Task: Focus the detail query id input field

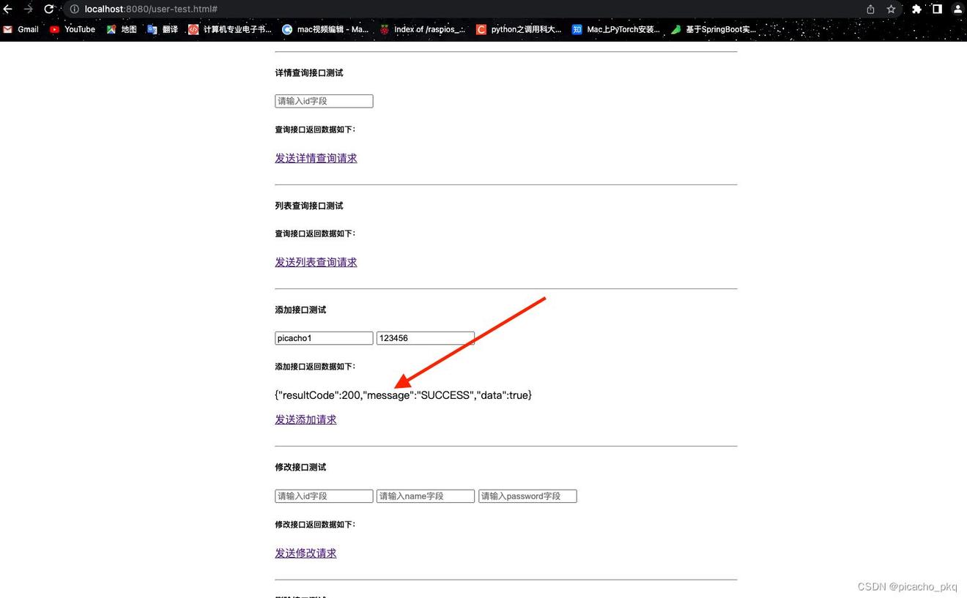Action: click(324, 101)
